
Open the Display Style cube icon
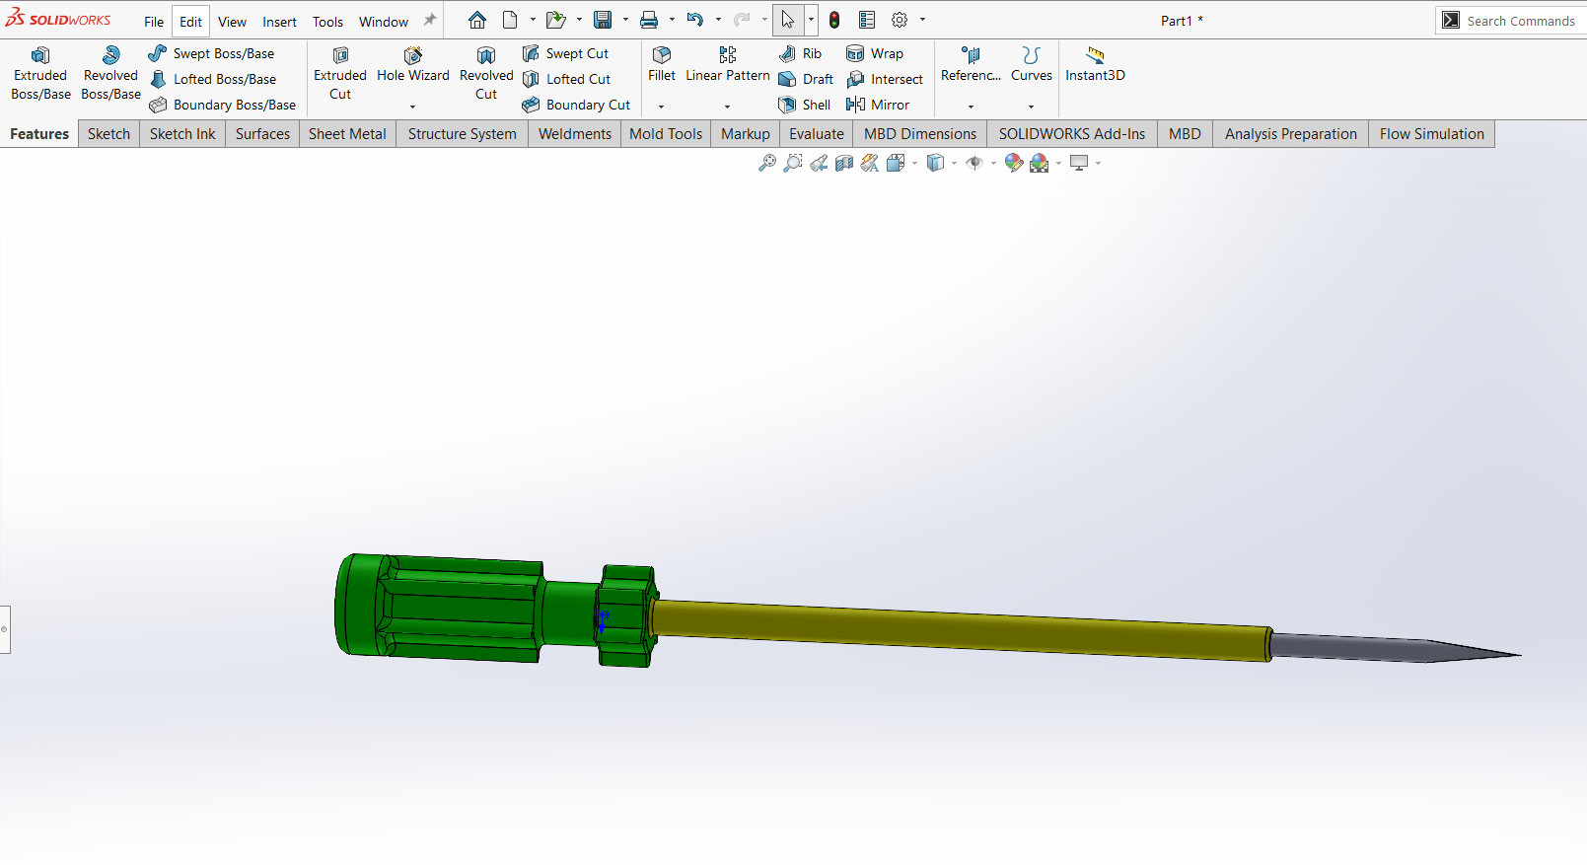point(935,163)
